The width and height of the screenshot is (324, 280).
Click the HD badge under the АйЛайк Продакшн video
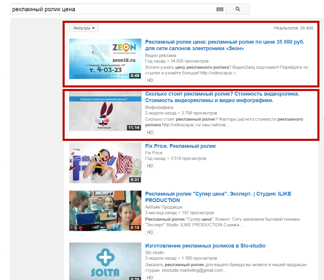pos(150,232)
